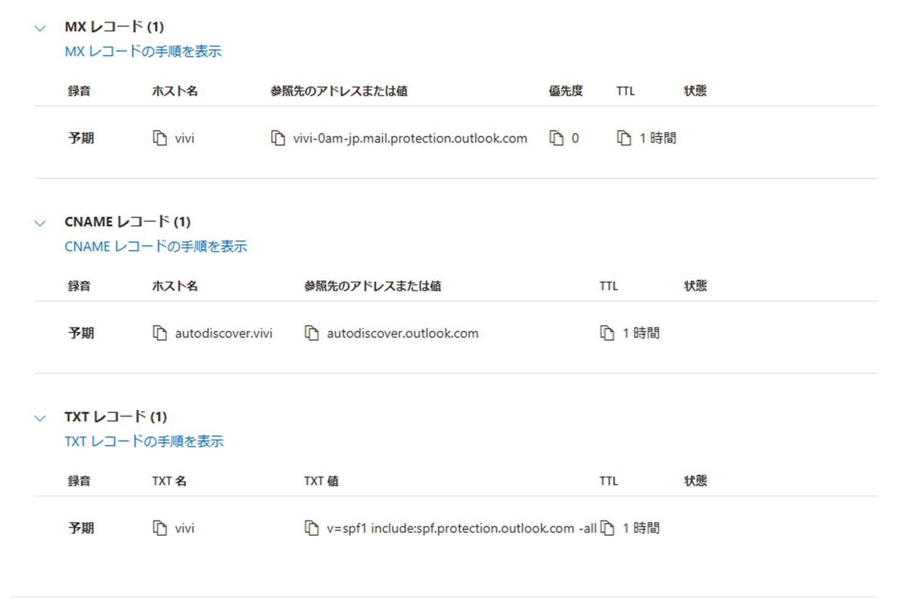Viewport: 900px width, 605px height.
Task: Copy the autodiscover.vivi host name
Action: (160, 333)
